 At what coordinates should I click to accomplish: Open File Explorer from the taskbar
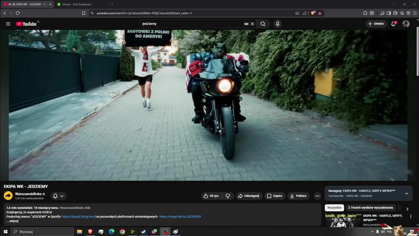(x=79, y=232)
